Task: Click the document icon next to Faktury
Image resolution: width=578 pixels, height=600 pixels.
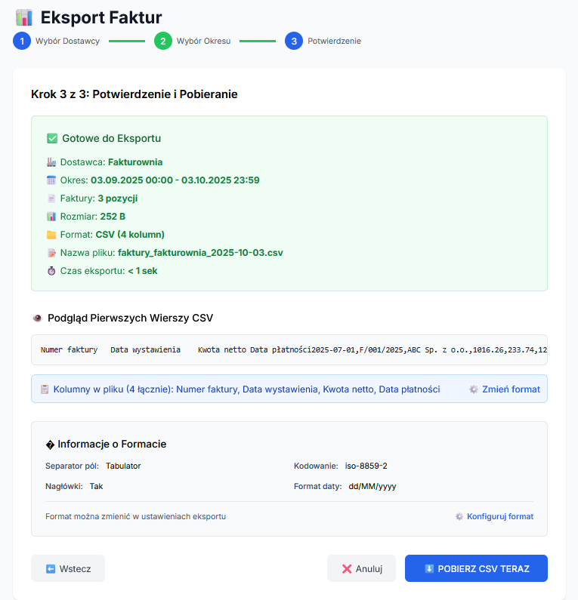Action: 51,198
